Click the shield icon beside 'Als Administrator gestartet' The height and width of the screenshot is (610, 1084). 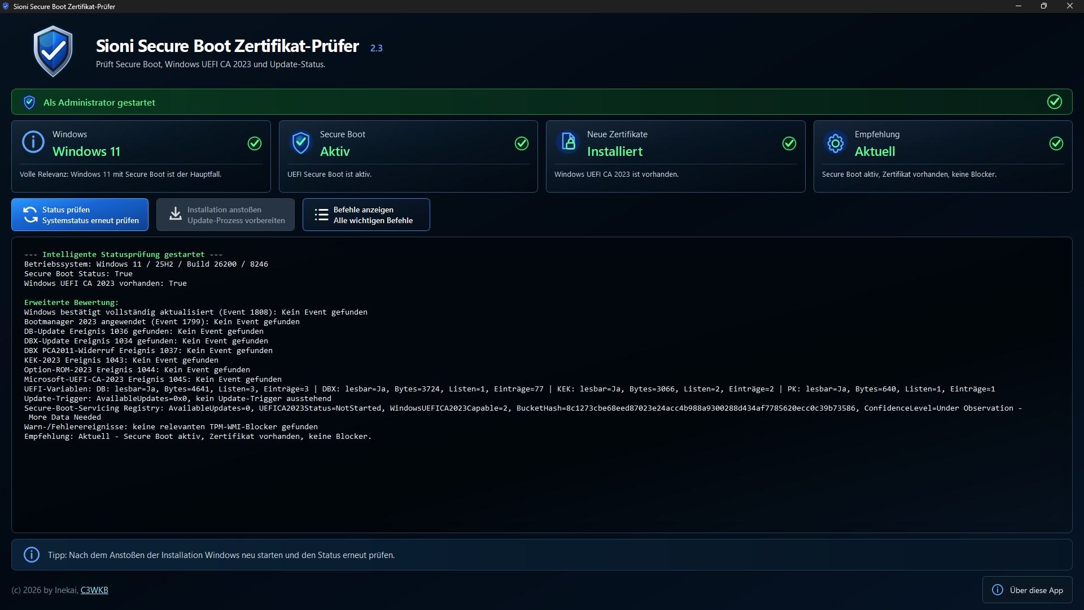(x=29, y=102)
